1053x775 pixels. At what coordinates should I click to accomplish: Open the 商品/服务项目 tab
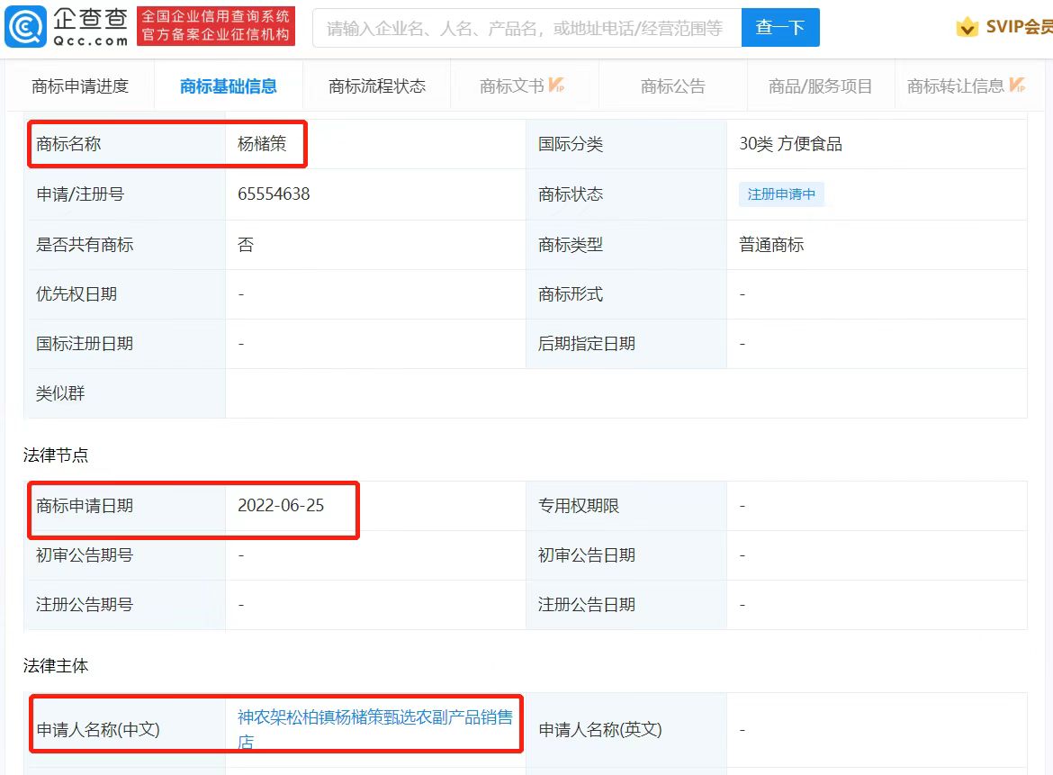820,86
